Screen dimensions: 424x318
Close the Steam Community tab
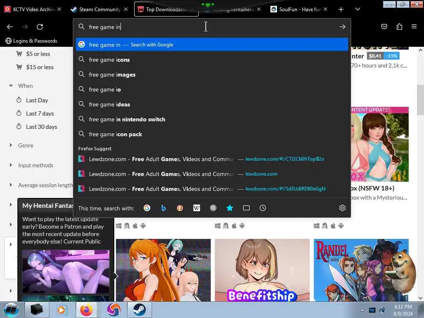(x=126, y=9)
